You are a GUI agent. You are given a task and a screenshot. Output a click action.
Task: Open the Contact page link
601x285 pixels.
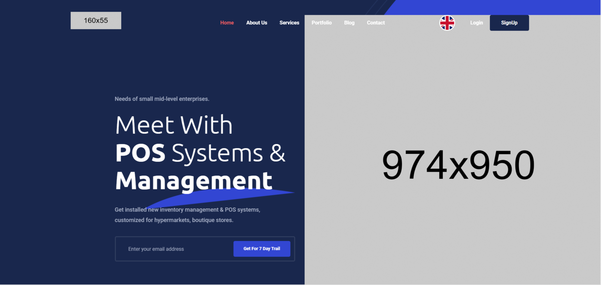coord(376,23)
